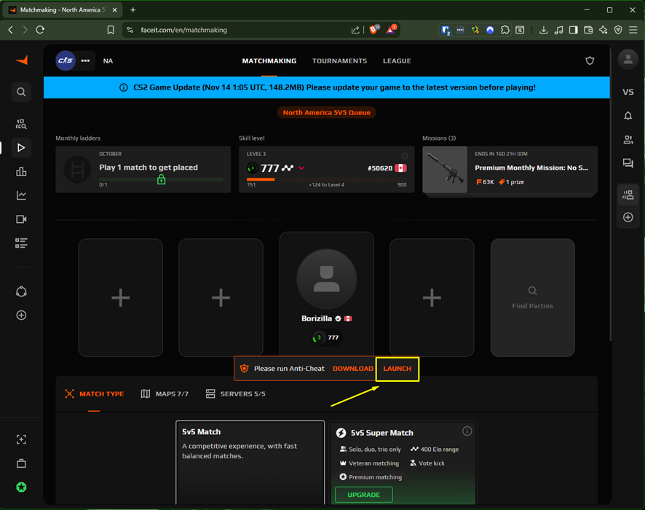Open the party finder people-search icon
This screenshot has height=510, width=645.
(21, 123)
